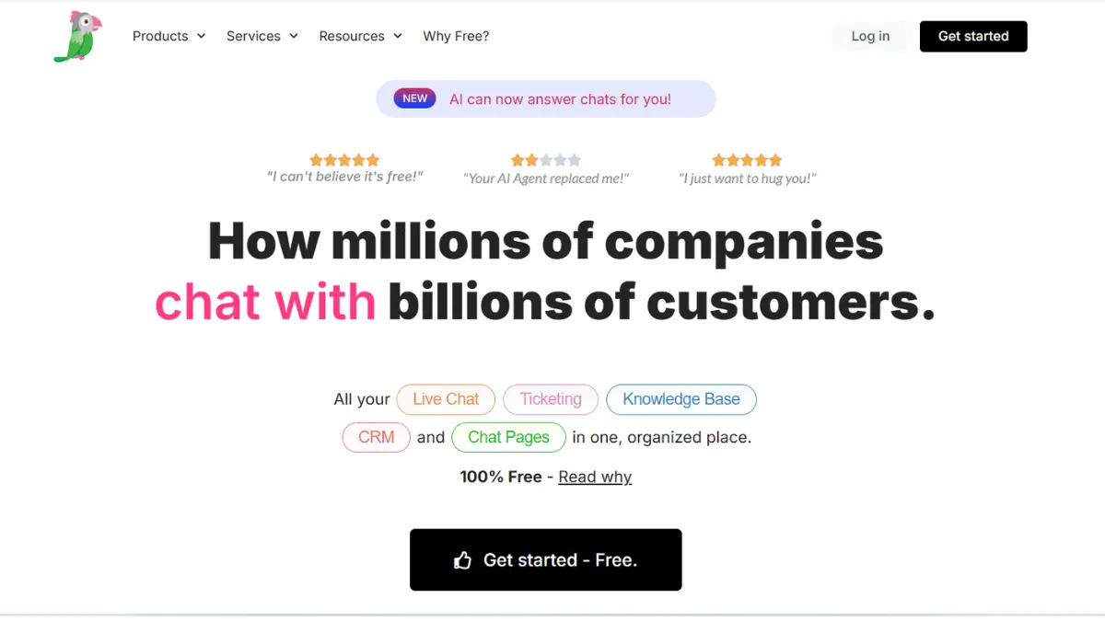Click the Knowledge Base pill
The image size is (1105, 621).
tap(681, 399)
